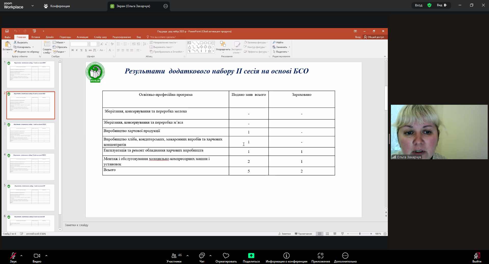
Task: Click the Найти (Find) button
Action: (x=278, y=43)
